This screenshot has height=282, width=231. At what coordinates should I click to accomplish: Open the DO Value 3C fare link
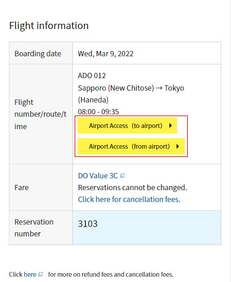click(98, 176)
